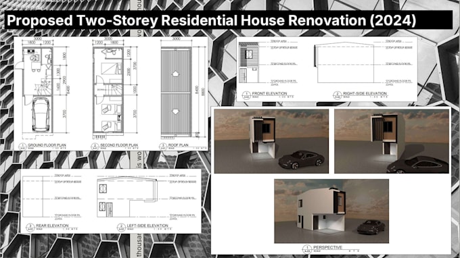
Task: Click the car in the ground floor plan
Action: point(41,115)
